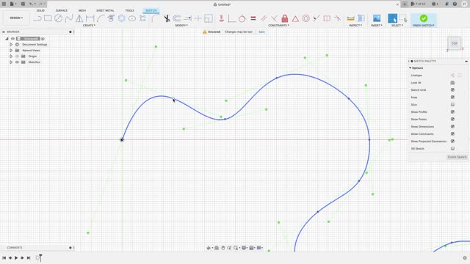This screenshot has width=470, height=264.
Task: Open the MODIFY dropdown menu
Action: 181,26
